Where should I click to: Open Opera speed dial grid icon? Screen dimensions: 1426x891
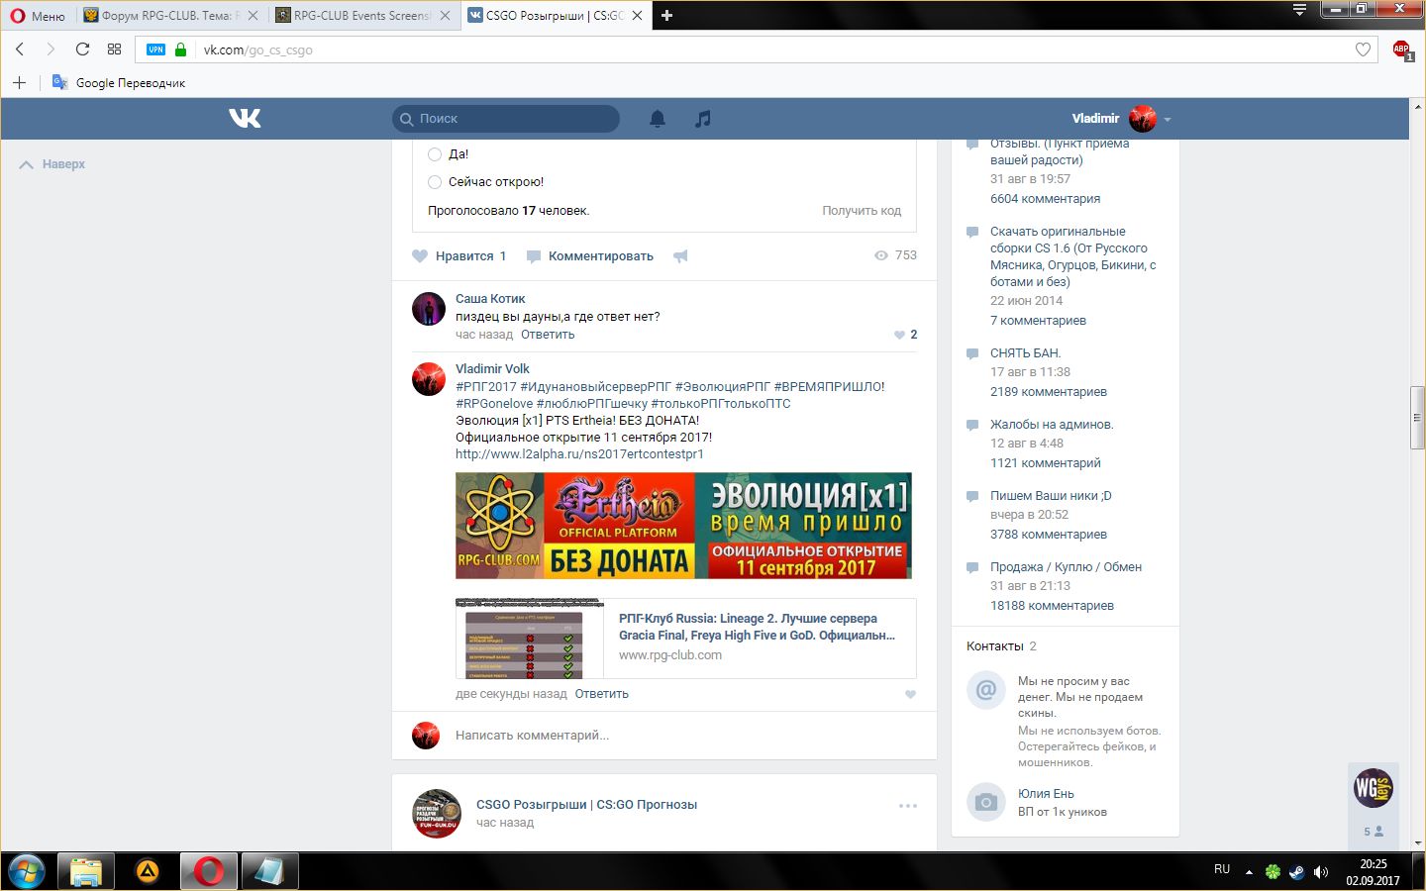point(114,49)
